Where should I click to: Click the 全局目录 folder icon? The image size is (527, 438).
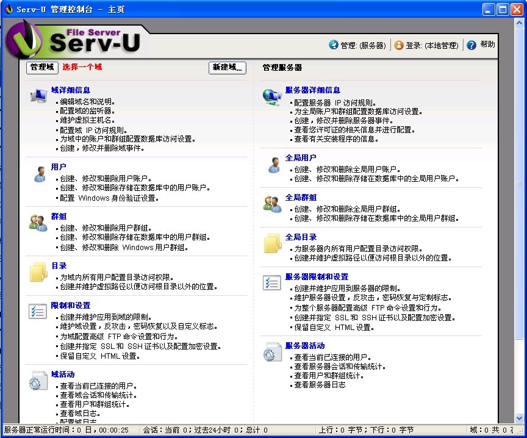pos(272,243)
